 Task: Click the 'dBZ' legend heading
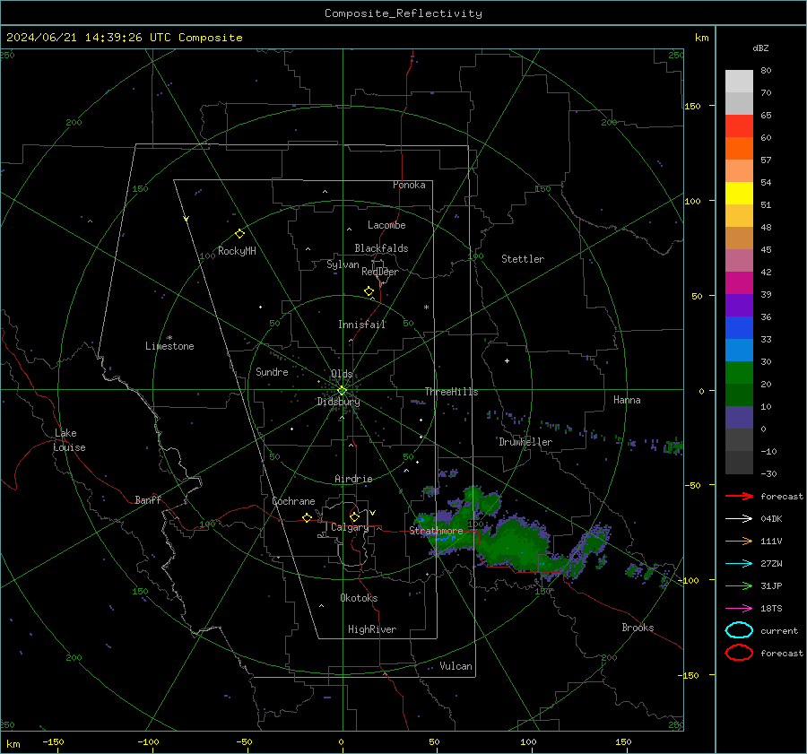point(760,48)
